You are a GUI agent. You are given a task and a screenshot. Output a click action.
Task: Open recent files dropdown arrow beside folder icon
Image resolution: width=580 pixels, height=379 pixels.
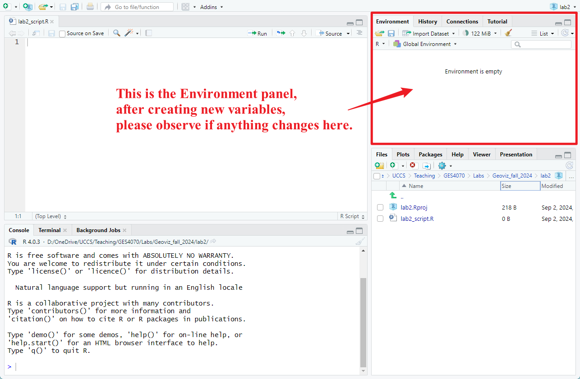point(51,7)
